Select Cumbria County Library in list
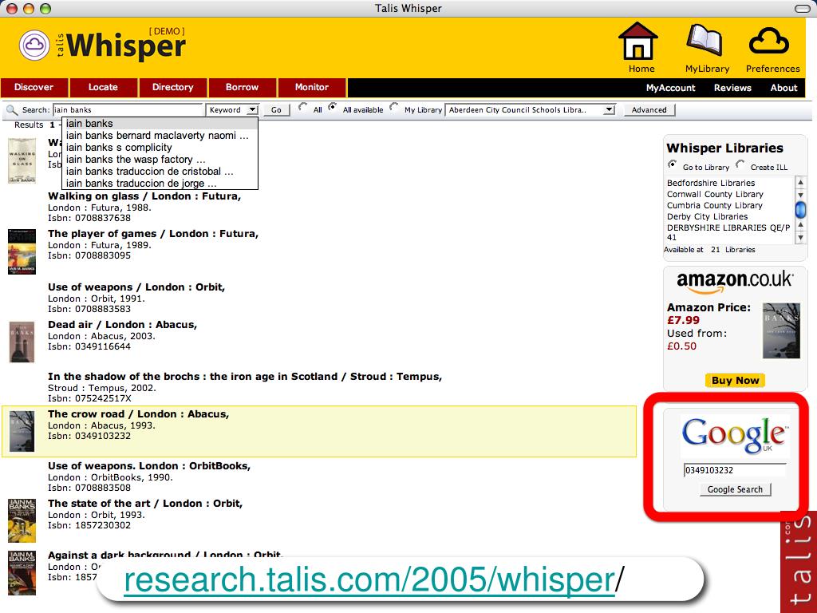 714,205
